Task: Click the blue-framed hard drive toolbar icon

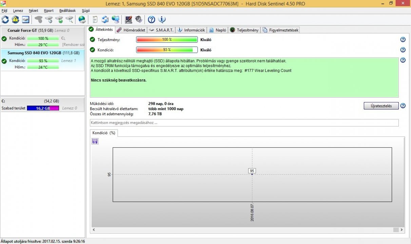Action: pos(26,19)
